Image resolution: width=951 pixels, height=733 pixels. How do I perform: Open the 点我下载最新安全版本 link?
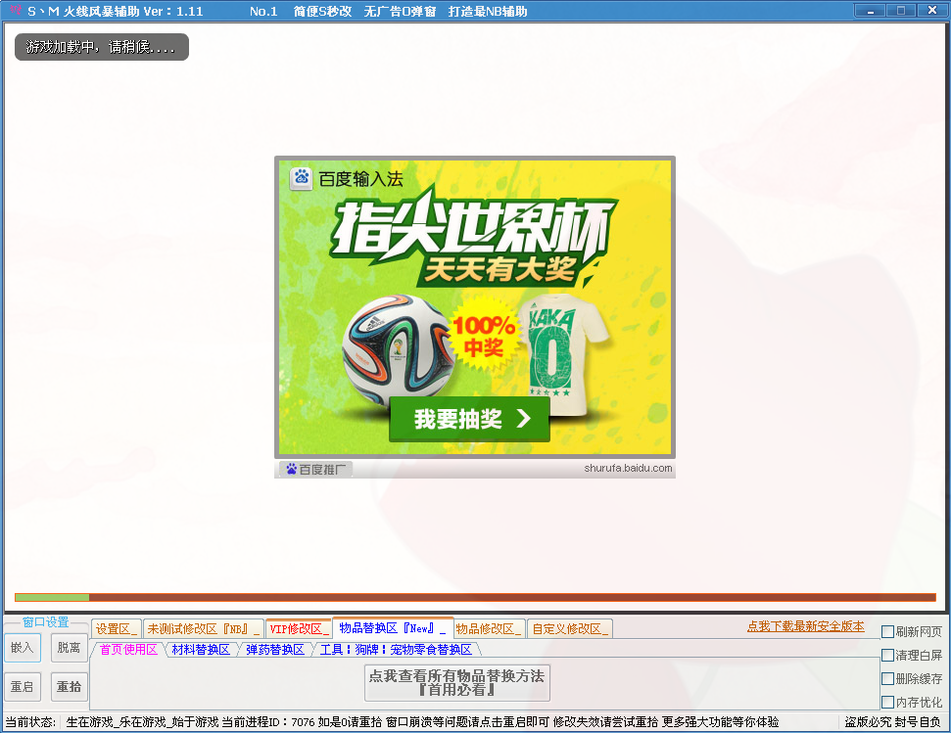805,627
